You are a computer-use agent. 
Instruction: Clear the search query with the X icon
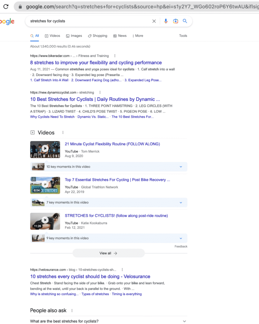click(x=154, y=21)
